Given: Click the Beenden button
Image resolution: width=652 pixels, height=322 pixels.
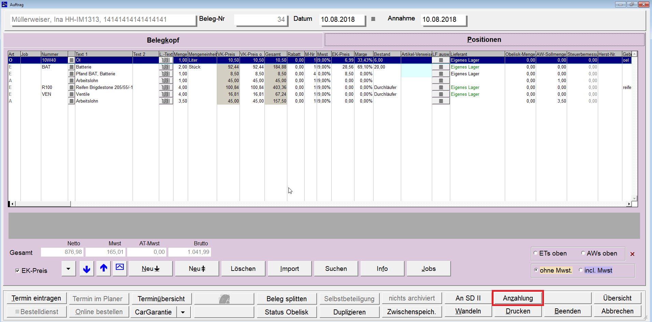Looking at the screenshot, I should (x=567, y=311).
